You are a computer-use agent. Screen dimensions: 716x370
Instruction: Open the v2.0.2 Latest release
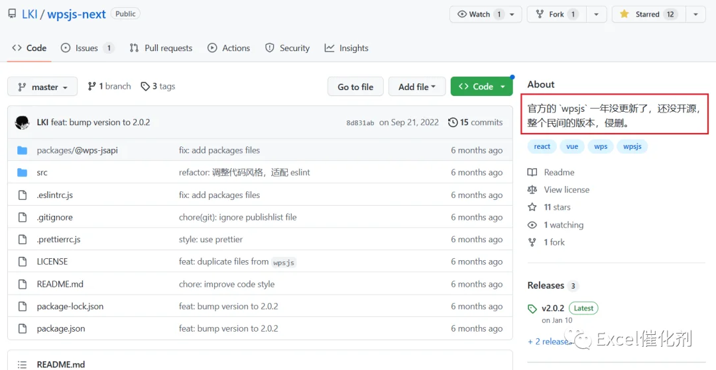click(x=563, y=308)
